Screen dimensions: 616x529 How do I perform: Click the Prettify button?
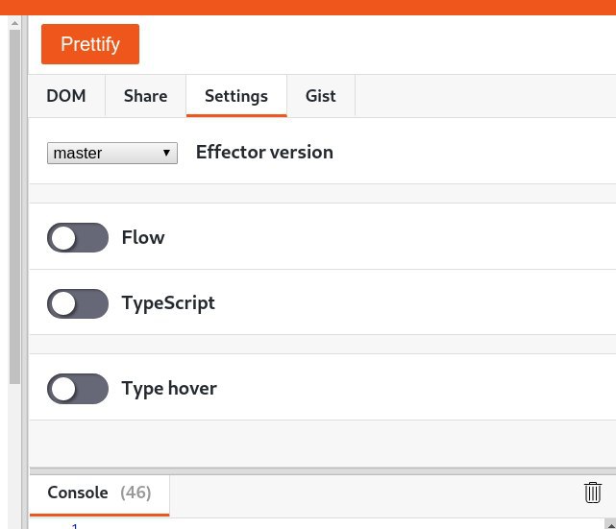click(90, 44)
